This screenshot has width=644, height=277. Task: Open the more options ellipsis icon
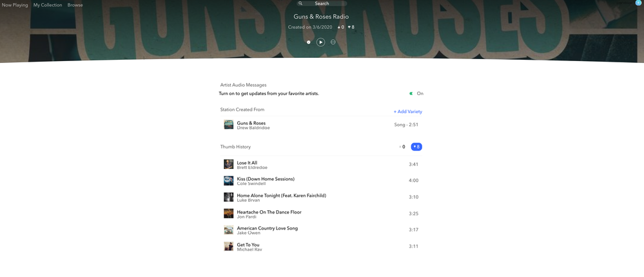click(x=333, y=42)
